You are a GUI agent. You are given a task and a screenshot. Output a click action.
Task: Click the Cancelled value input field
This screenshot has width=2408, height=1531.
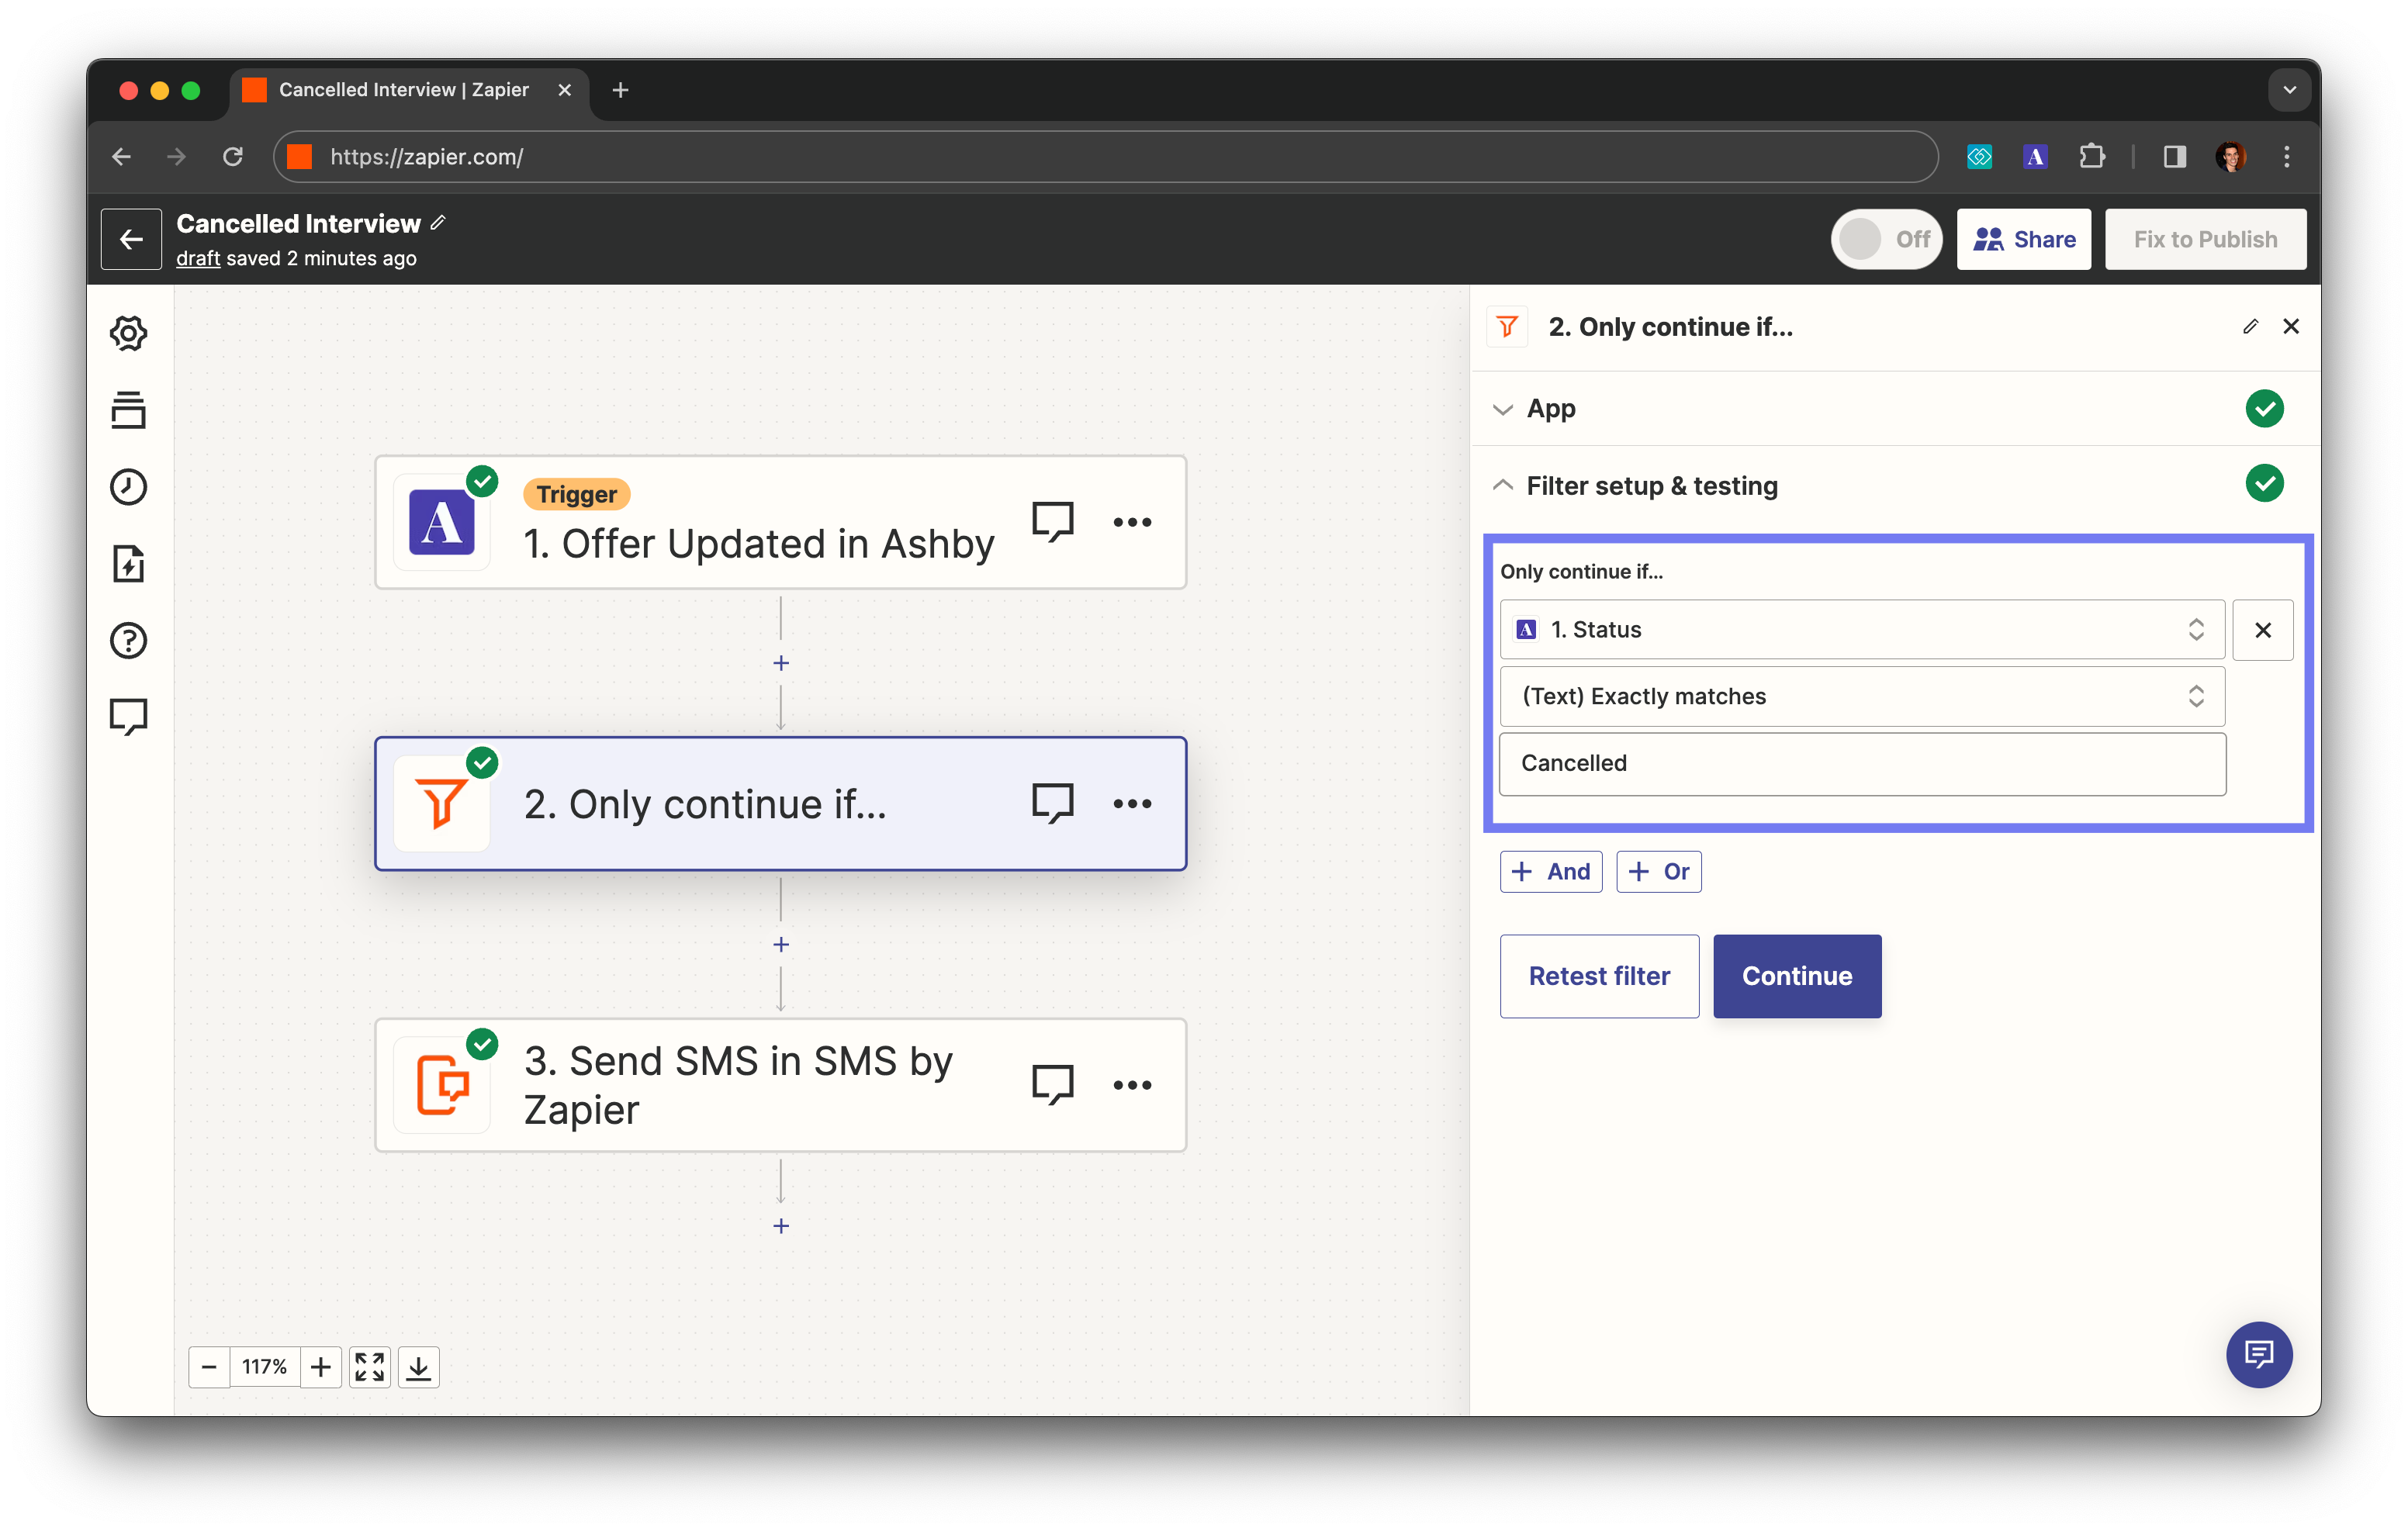click(1861, 763)
